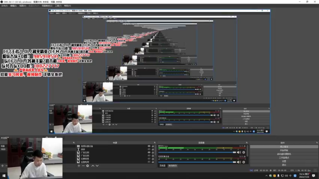This screenshot has height=179, width=319.
Task: Switch to the 转场特效 tab
Action: pos(173,165)
